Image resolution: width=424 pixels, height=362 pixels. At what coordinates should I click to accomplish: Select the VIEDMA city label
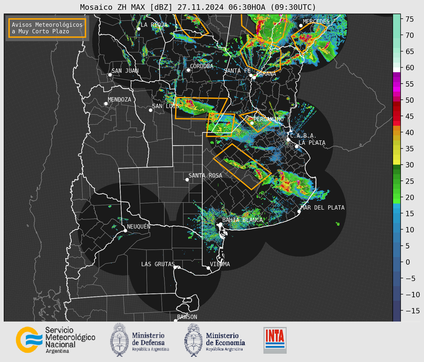coord(220,264)
